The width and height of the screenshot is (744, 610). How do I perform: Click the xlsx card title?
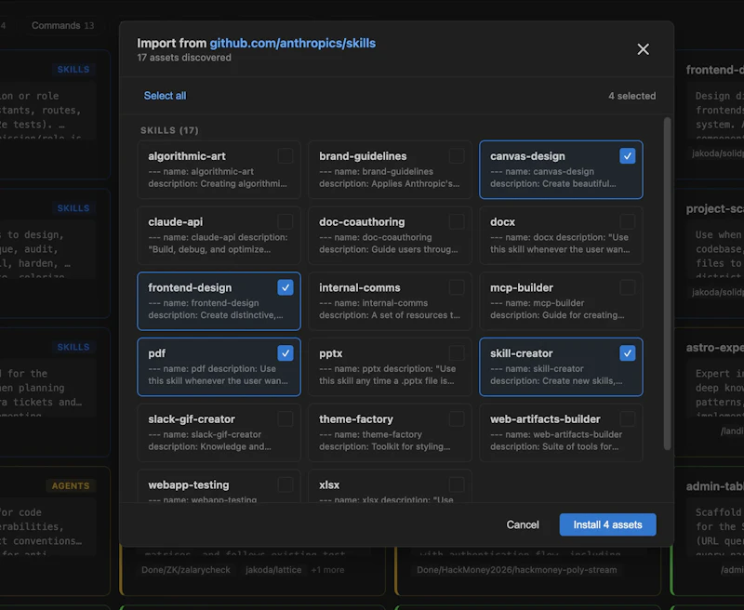coord(329,485)
